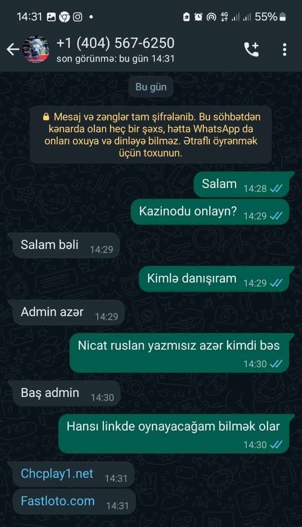The image size is (302, 527).
Task: Select the "Kazinodu onlayn?" message
Action: [x=210, y=212]
